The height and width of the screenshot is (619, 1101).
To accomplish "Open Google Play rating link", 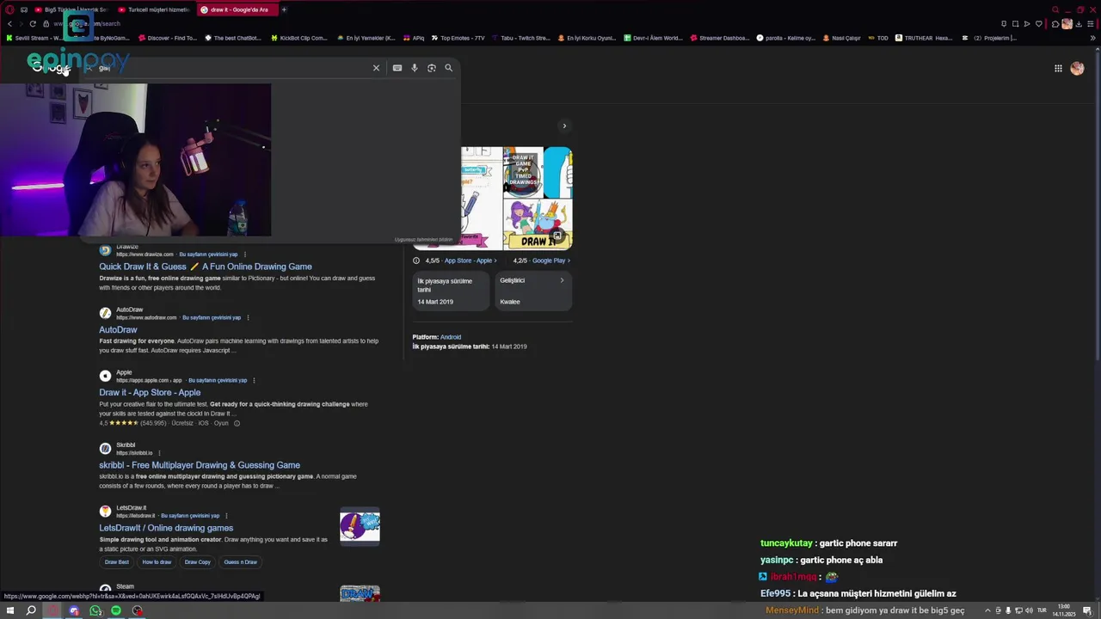I will click(x=551, y=260).
